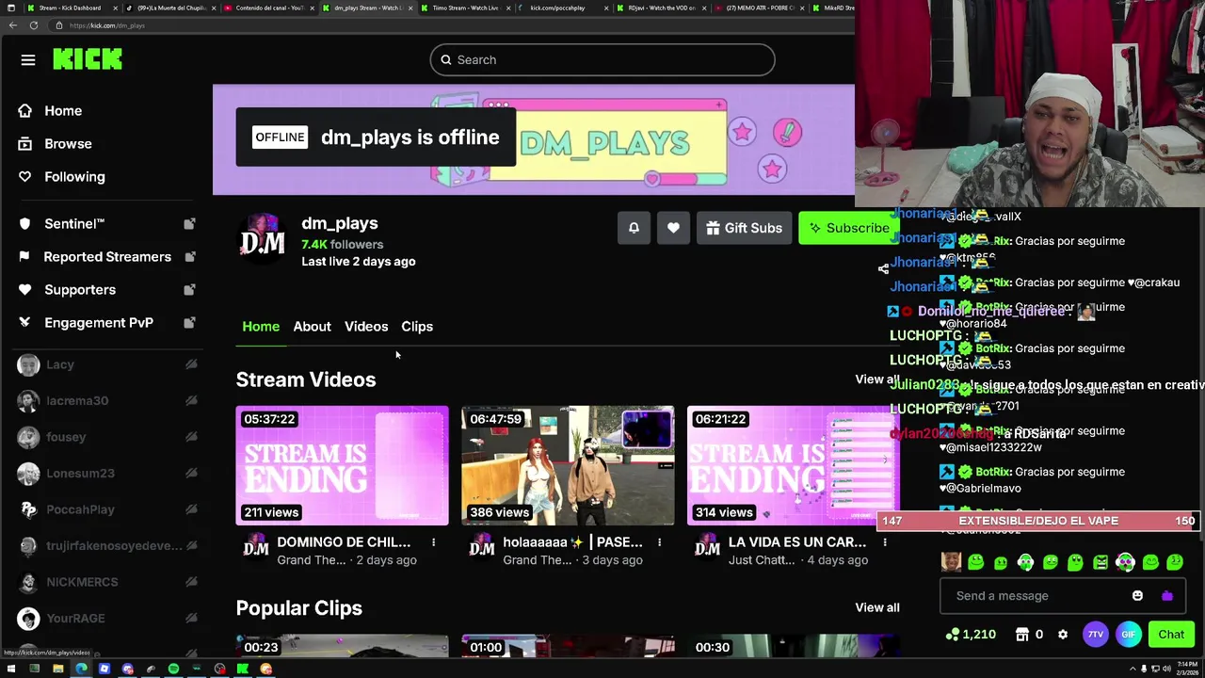Image resolution: width=1205 pixels, height=678 pixels.
Task: Open Windows Start menu
Action: pos(11,670)
